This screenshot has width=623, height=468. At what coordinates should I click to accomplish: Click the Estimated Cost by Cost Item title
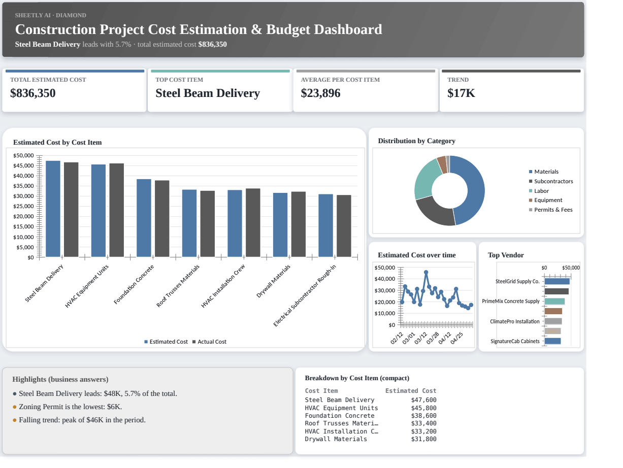[x=57, y=143]
